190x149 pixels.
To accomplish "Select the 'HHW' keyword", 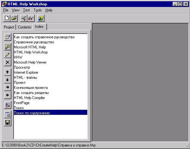I will coord(50,57).
